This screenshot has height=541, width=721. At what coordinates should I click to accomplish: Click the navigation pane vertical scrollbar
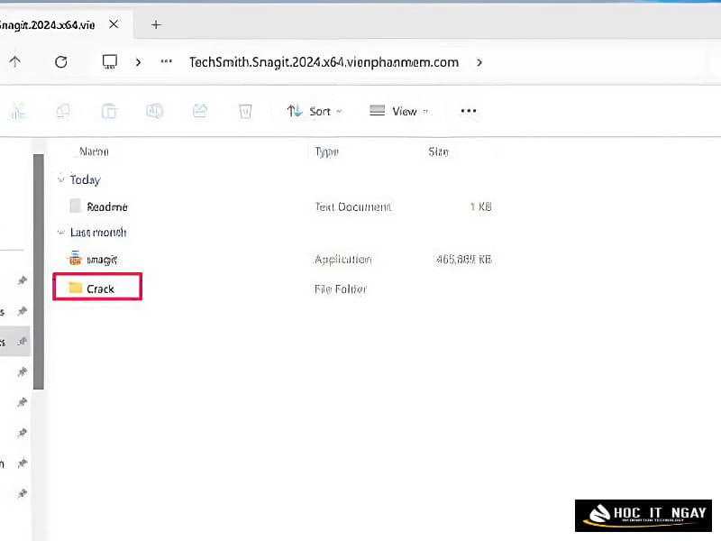coord(39,272)
